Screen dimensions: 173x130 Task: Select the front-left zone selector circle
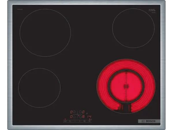(74, 117)
